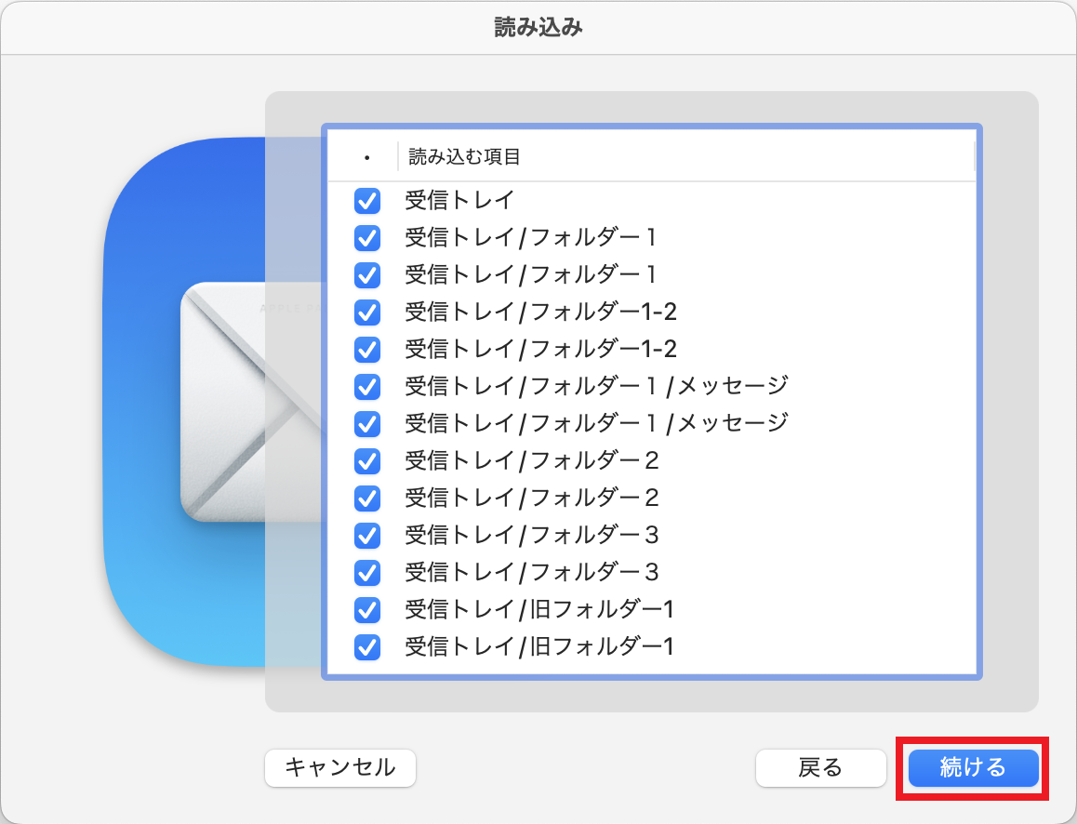The width and height of the screenshot is (1077, 824).
Task: Toggle the upper 受信トレイ/旧フォルダー1 checkbox
Action: [x=367, y=609]
